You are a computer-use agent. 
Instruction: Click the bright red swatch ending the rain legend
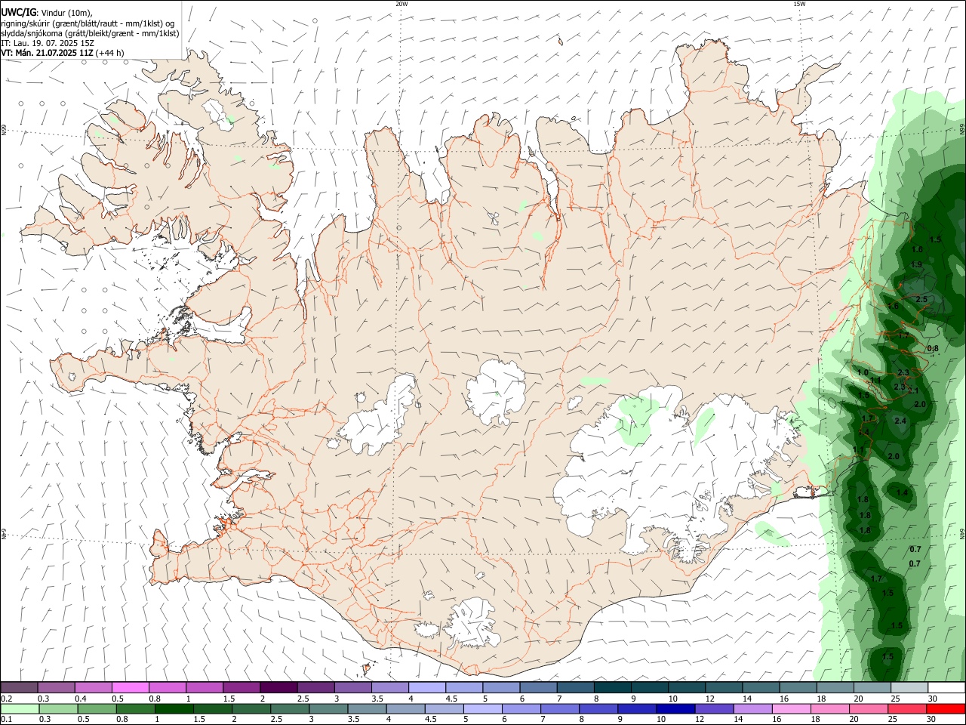[946, 709]
